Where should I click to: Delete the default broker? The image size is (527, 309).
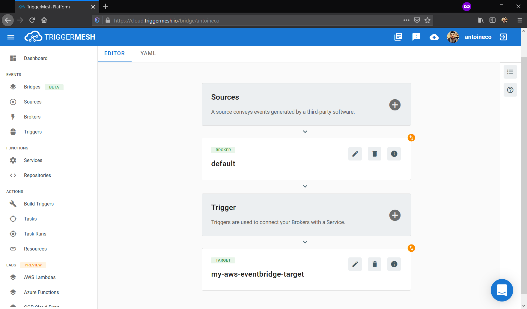(x=374, y=154)
